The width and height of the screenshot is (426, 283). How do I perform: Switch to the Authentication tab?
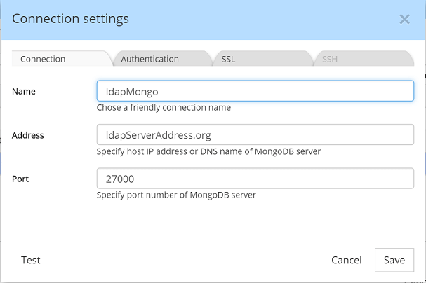point(149,60)
